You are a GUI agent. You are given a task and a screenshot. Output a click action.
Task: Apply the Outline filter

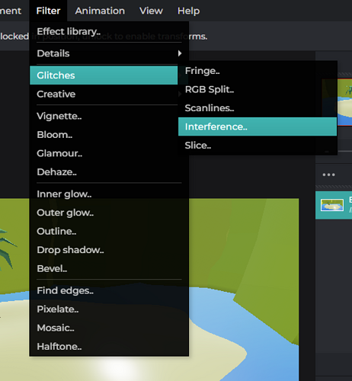tap(109, 232)
